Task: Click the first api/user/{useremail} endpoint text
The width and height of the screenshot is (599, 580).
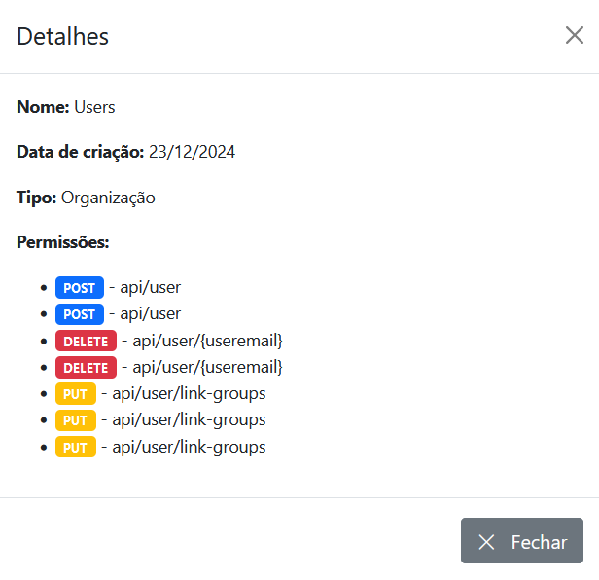Action: pyautogui.click(x=207, y=341)
